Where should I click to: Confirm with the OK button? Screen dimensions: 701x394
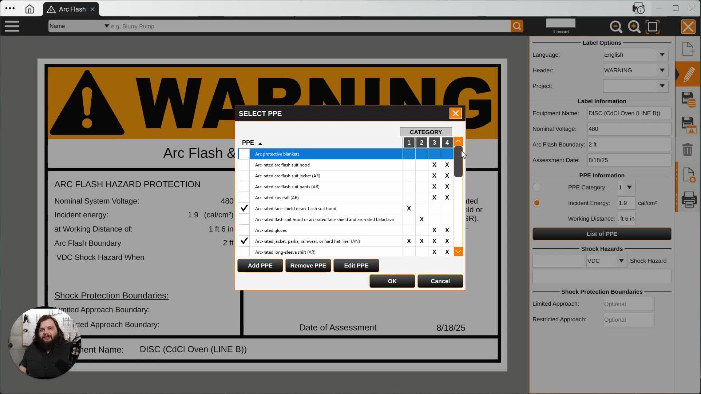coord(392,281)
